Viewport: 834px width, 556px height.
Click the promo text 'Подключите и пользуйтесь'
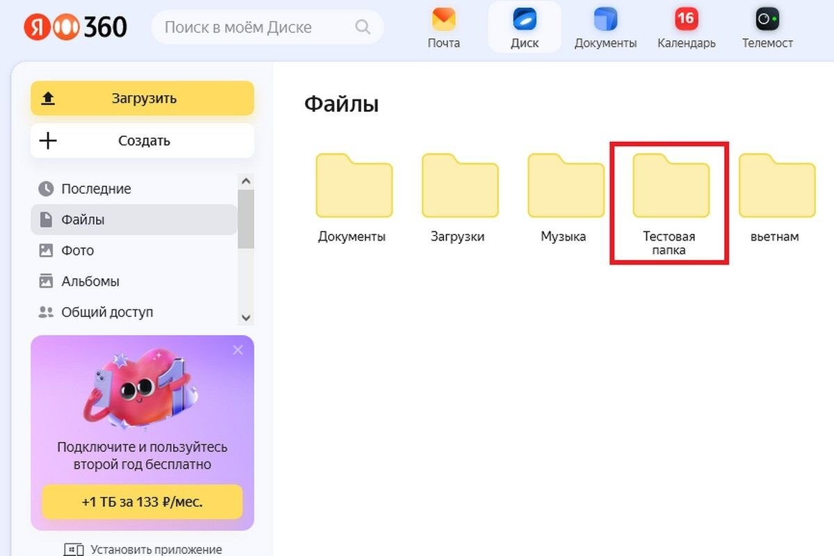tap(142, 447)
